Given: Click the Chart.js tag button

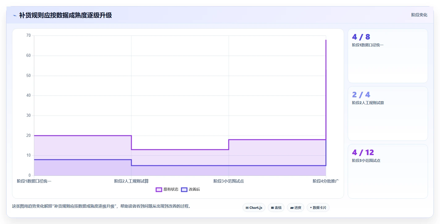Looking at the screenshot, I should [254, 208].
